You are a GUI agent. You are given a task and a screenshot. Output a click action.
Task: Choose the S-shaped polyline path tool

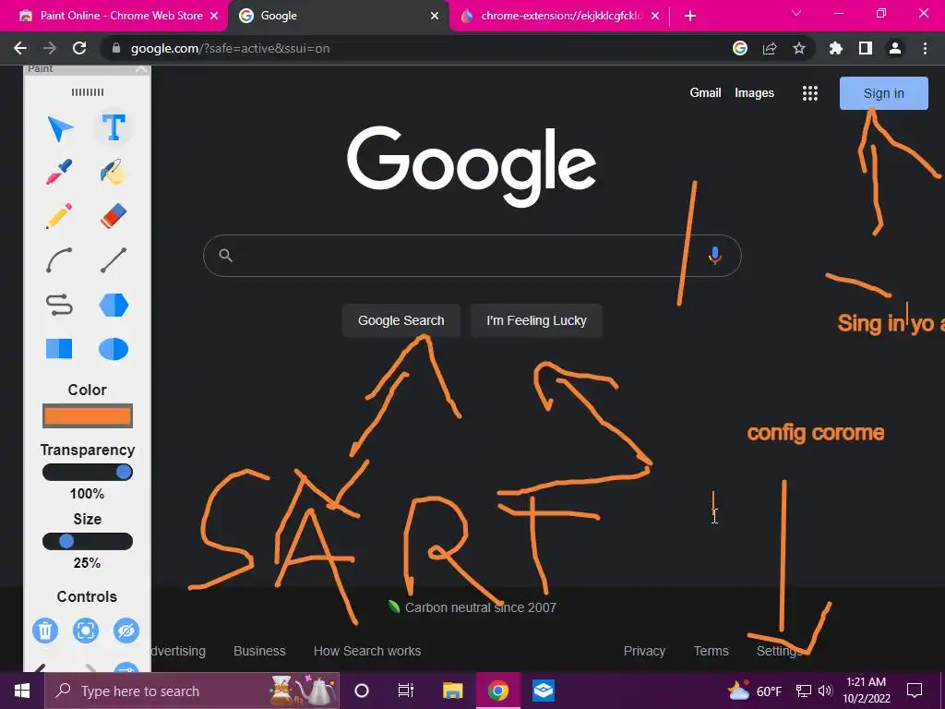pyautogui.click(x=60, y=305)
